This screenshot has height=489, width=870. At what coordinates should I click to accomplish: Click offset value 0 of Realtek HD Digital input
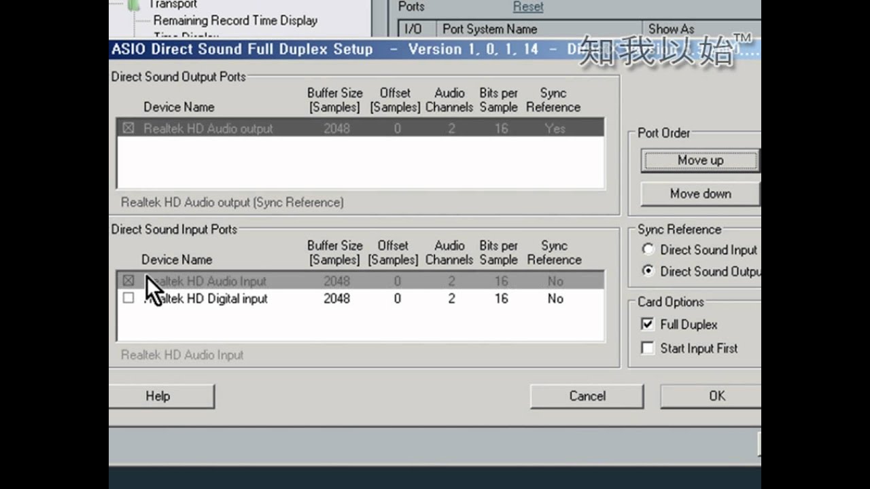tap(397, 299)
